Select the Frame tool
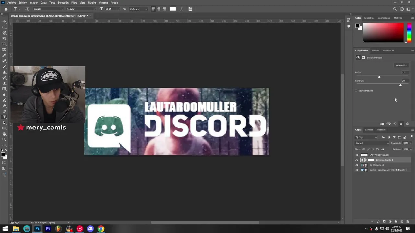Image resolution: width=415 pixels, height=233 pixels. click(4, 50)
